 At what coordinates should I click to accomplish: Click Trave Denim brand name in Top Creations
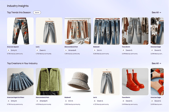(x=126, y=98)
